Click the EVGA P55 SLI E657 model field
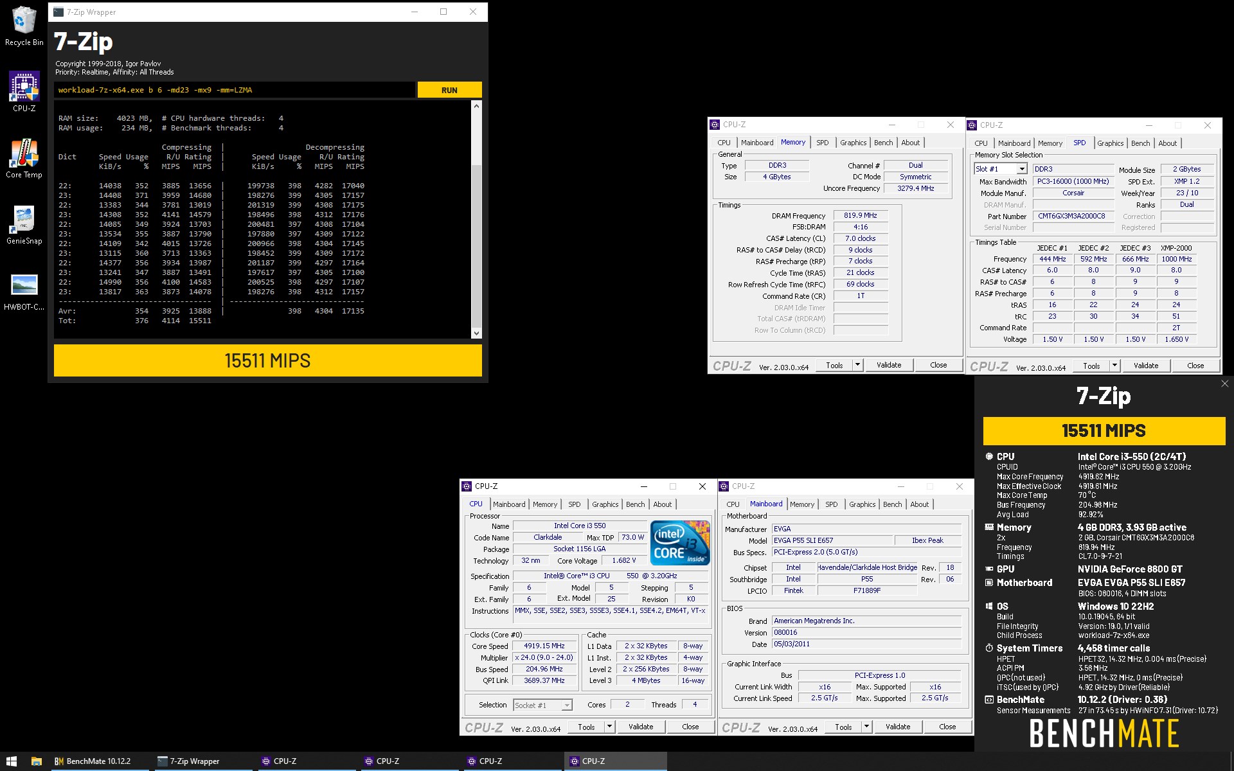This screenshot has width=1234, height=771. click(832, 540)
